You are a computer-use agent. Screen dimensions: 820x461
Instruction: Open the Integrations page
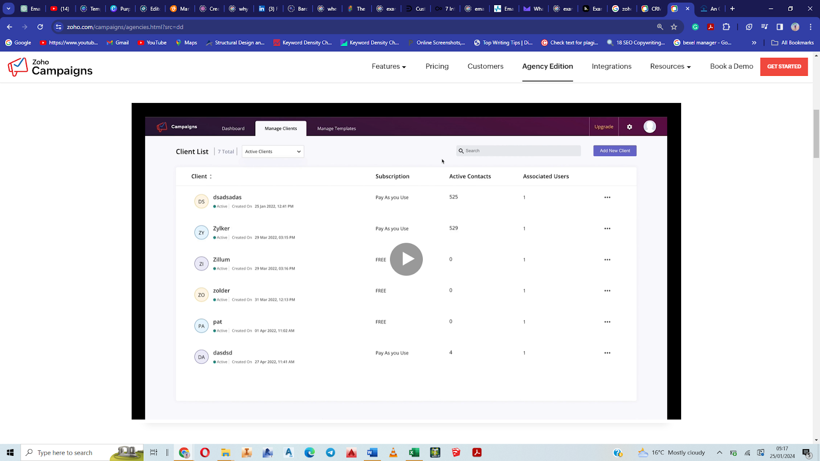click(x=611, y=67)
